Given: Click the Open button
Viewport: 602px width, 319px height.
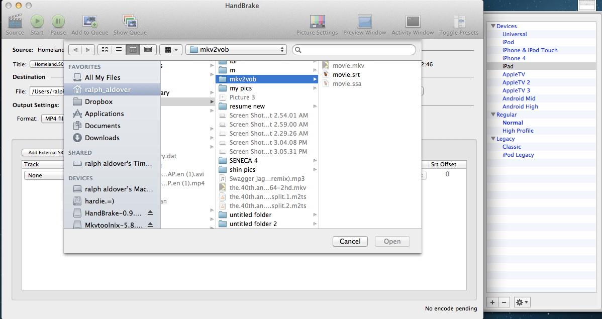Looking at the screenshot, I should coord(392,242).
